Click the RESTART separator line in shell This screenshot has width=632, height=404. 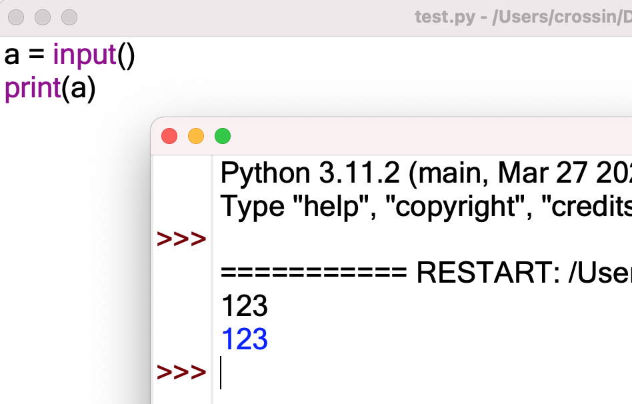click(x=426, y=273)
